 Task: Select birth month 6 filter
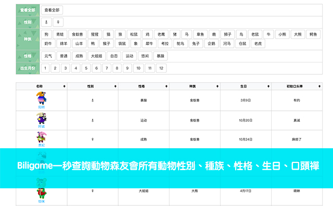tap(96, 68)
